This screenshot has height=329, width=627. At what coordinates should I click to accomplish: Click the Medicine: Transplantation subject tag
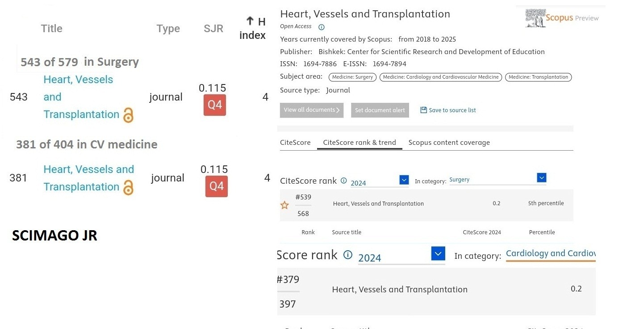tap(538, 77)
